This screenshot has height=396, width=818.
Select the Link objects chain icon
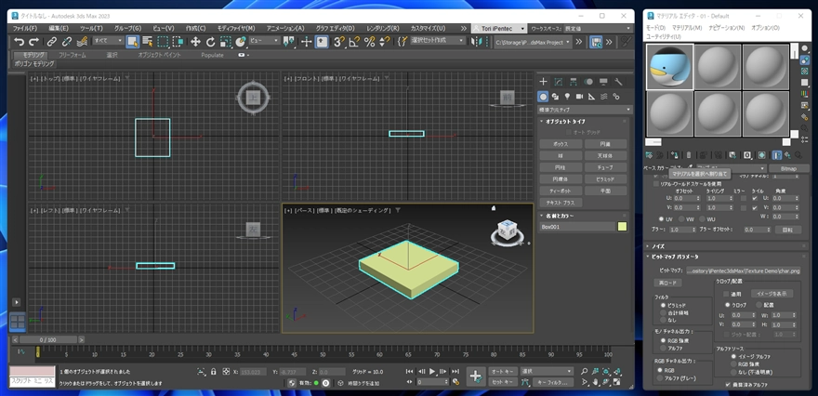pos(52,42)
